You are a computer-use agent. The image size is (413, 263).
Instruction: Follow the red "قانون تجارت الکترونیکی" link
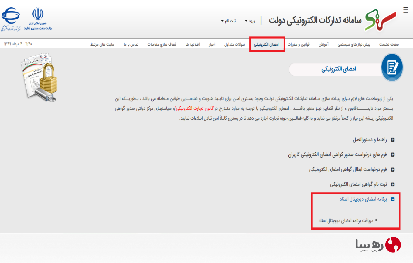coord(195,108)
